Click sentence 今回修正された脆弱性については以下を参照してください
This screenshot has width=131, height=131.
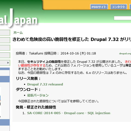pos(58,101)
